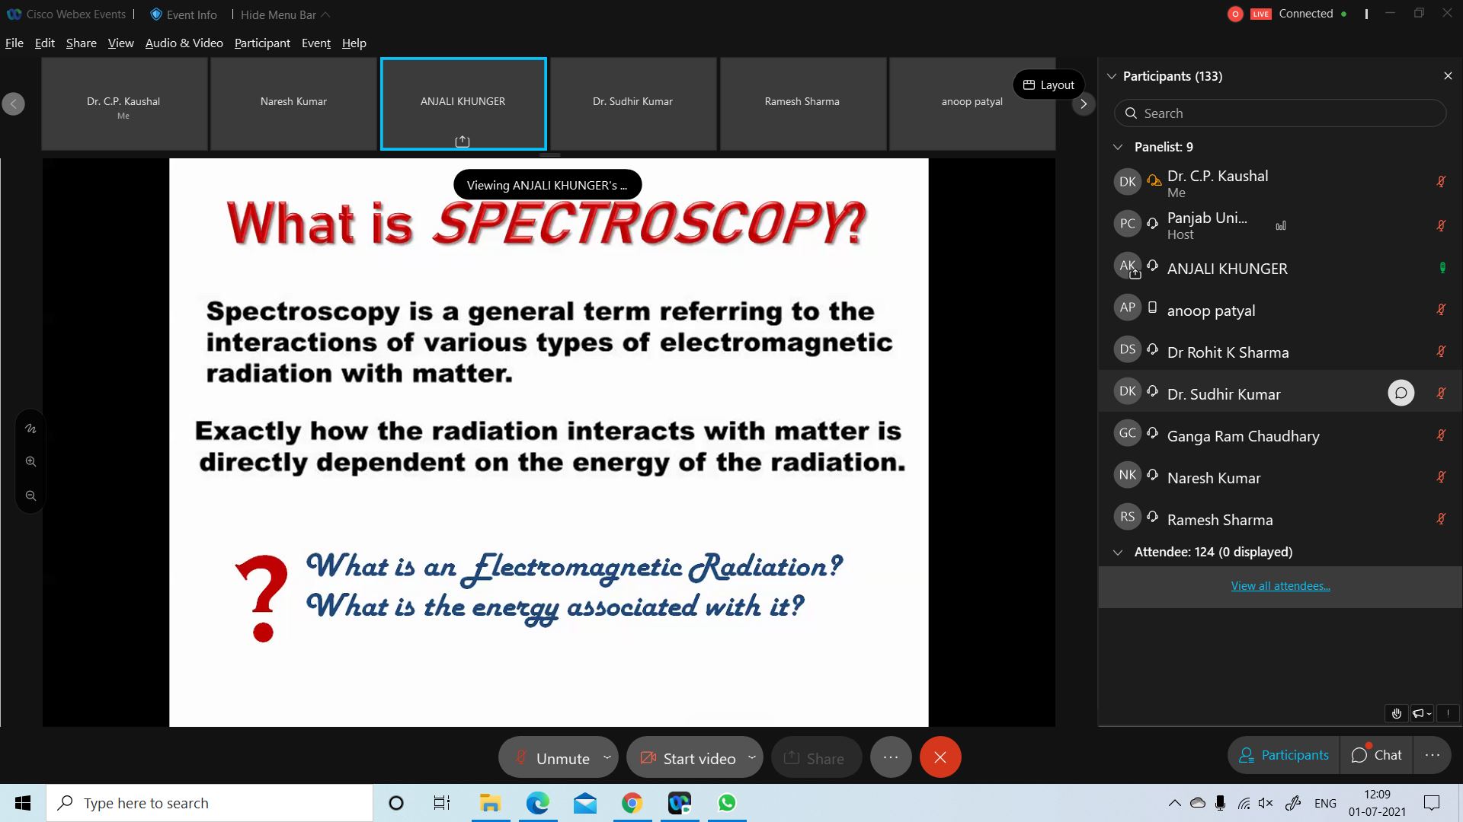
Task: Click the poll bars icon beside Panjab Uni host
Action: [x=1281, y=225]
